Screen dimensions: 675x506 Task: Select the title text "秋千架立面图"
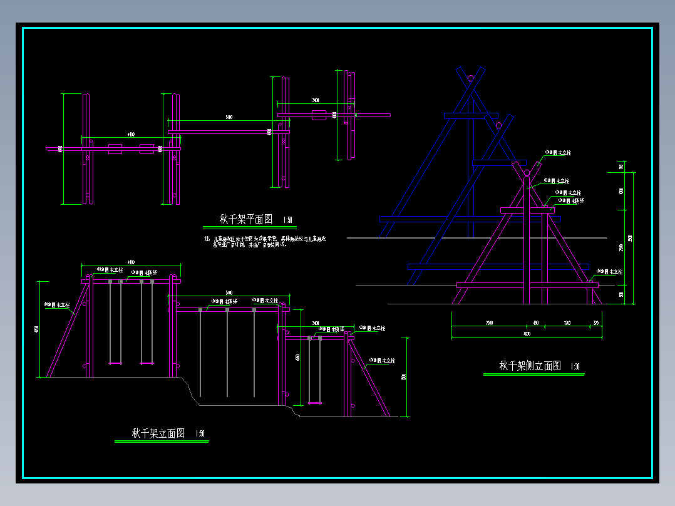coord(158,433)
